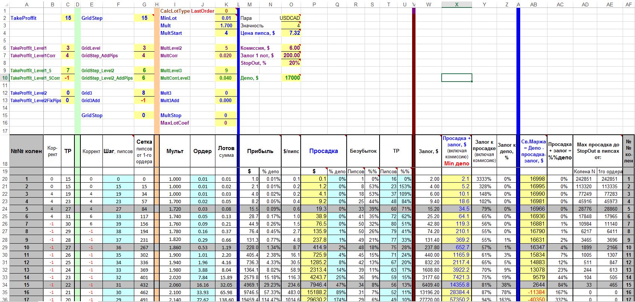Viewport: 635px width, 302px height.
Task: Select the USDCAD pair cell
Action: click(290, 18)
